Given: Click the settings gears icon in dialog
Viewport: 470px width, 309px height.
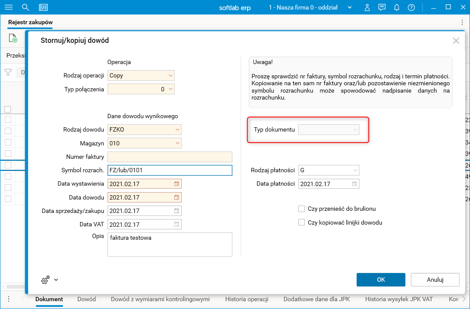Looking at the screenshot, I should (x=46, y=280).
